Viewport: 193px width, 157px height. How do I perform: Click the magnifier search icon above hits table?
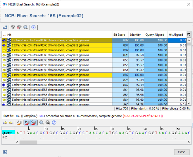(x=26, y=27)
